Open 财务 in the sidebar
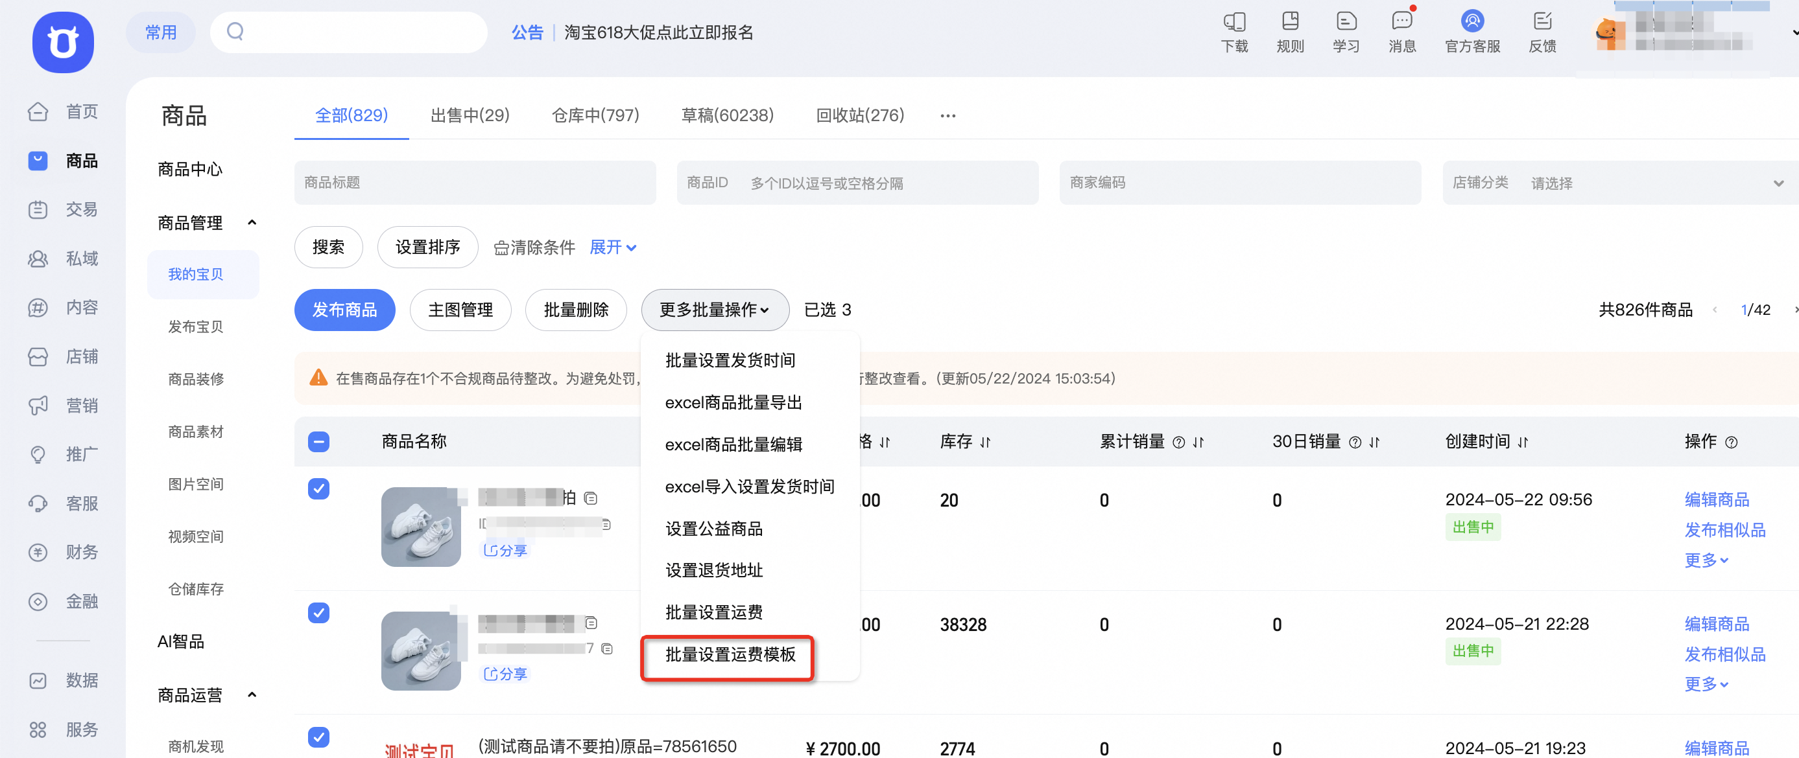1799x758 pixels. [63, 552]
